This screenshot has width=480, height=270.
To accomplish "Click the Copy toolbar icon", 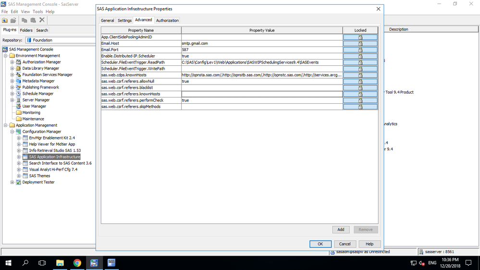I will coord(25,20).
